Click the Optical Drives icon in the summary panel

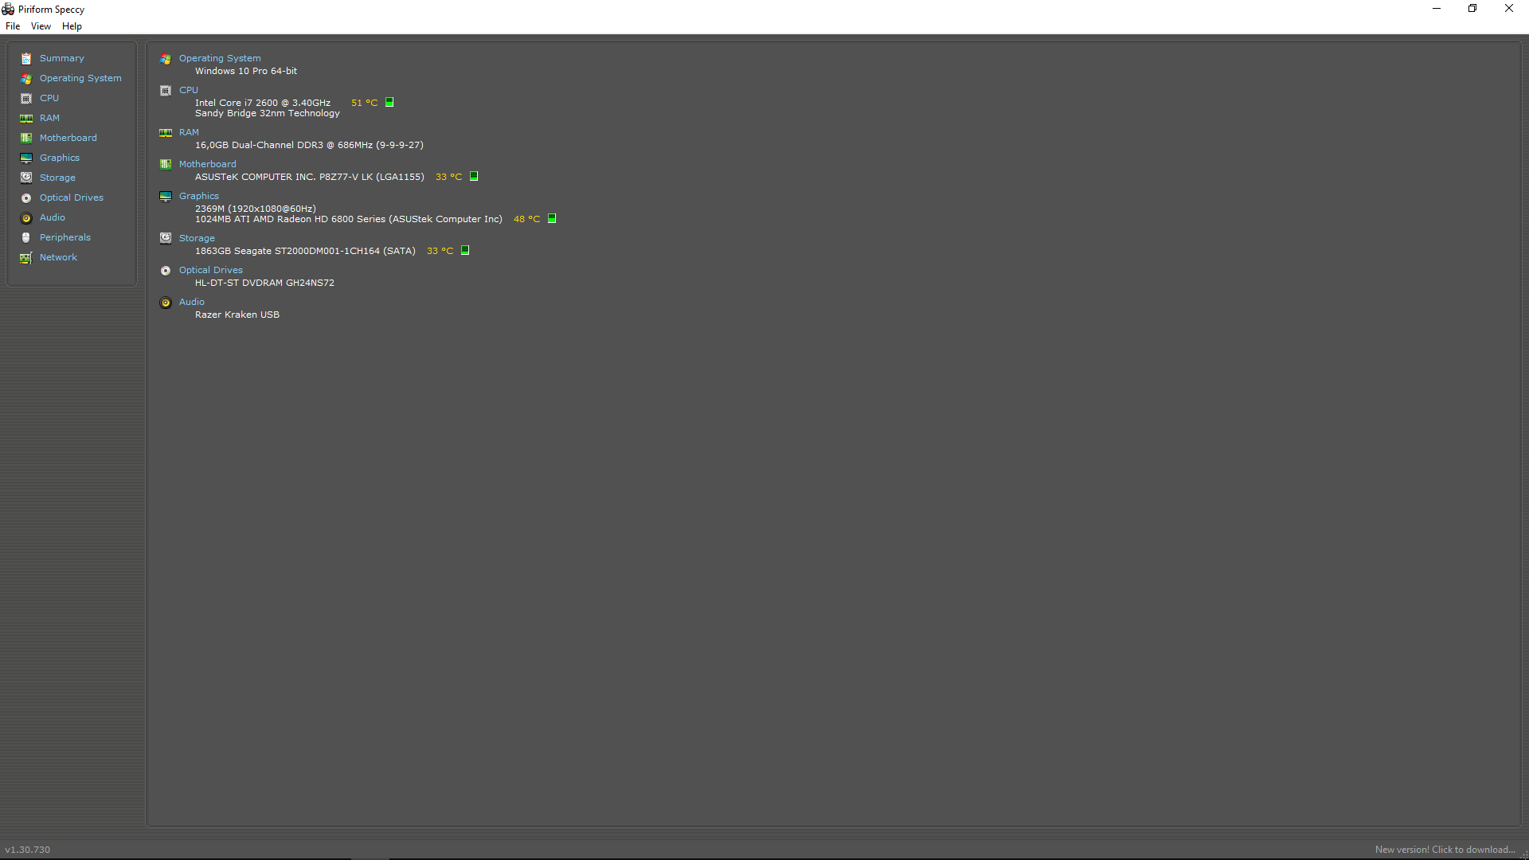pos(166,271)
